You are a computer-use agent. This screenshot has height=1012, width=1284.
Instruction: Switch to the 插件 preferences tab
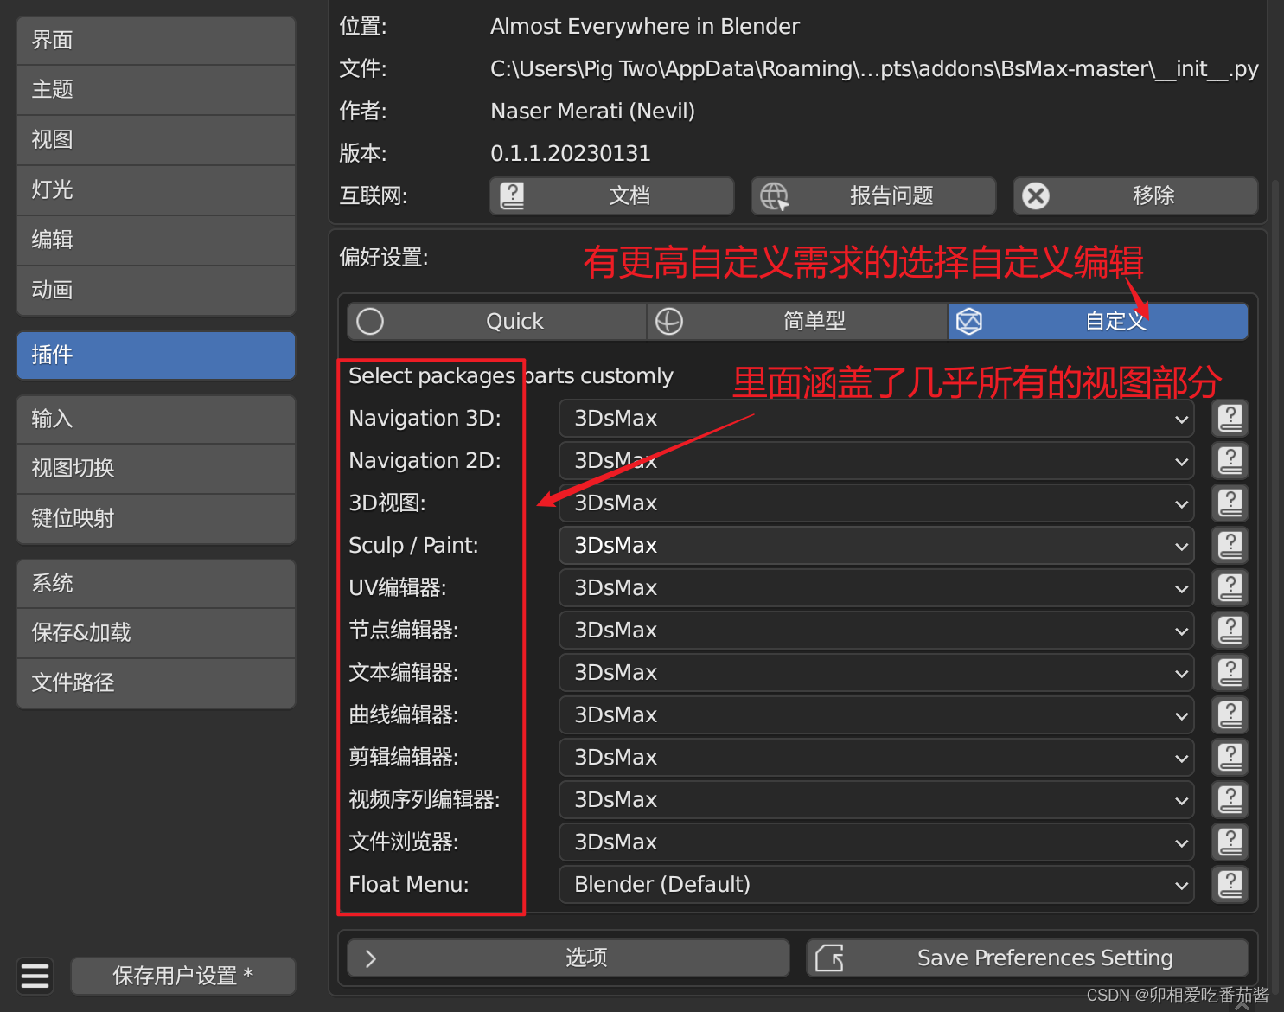point(156,355)
